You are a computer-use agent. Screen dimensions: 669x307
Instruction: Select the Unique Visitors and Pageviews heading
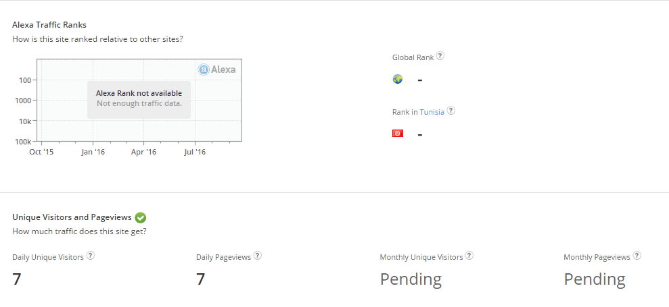point(72,217)
